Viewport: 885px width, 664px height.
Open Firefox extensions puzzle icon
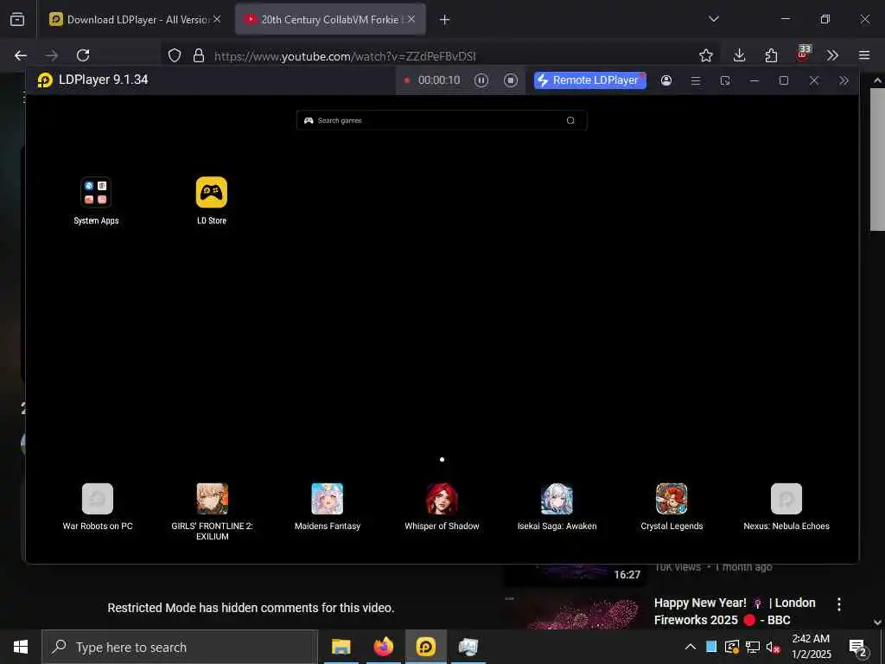(772, 55)
